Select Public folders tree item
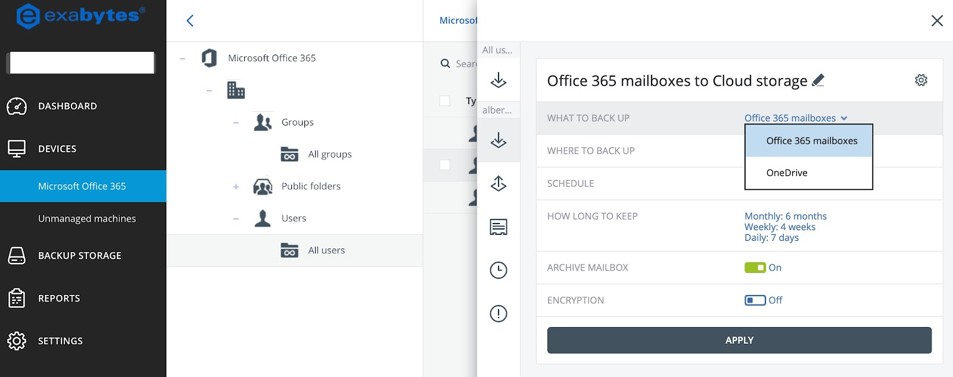The height and width of the screenshot is (377, 953). click(x=311, y=186)
